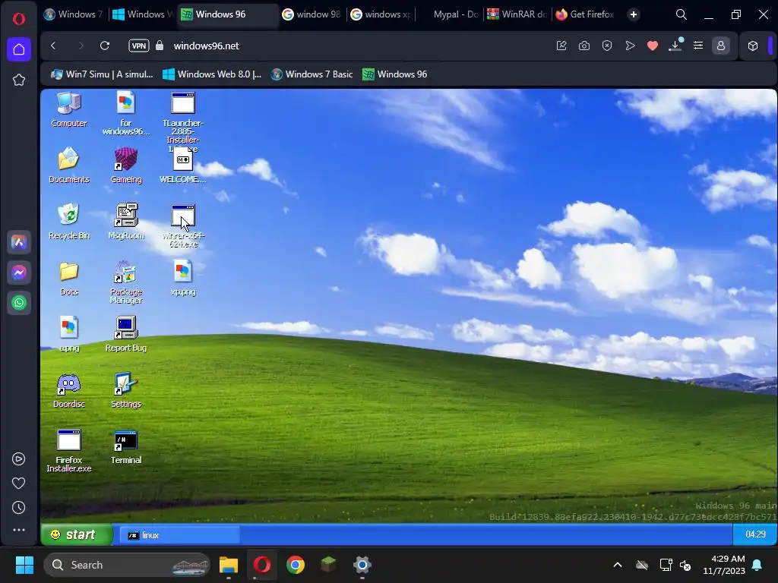Take a snapshot with camera icon
This screenshot has width=778, height=583.
point(584,46)
